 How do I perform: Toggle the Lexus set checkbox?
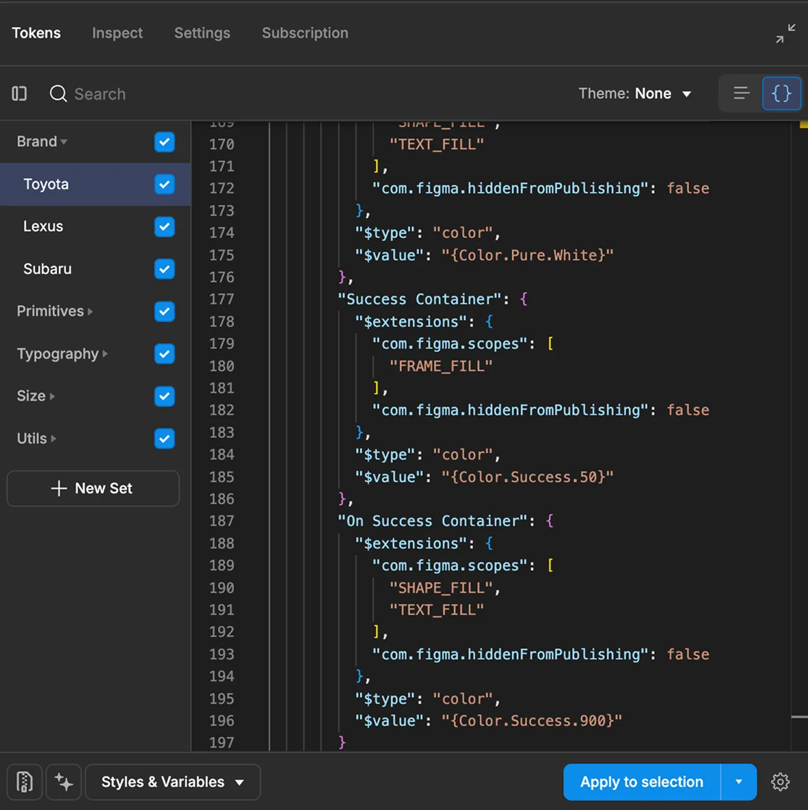point(165,227)
